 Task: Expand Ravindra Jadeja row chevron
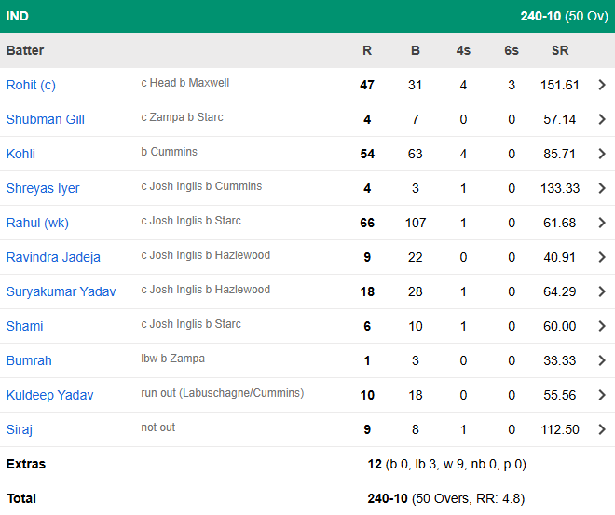(x=602, y=257)
